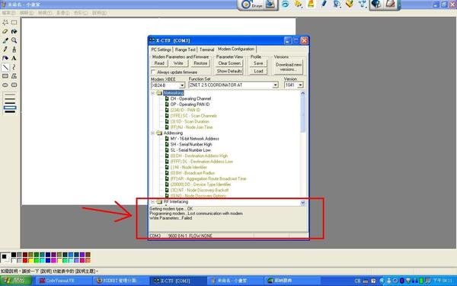This screenshot has width=457, height=286.
Task: Choose the Magnifier tool
Action: click(x=14, y=40)
